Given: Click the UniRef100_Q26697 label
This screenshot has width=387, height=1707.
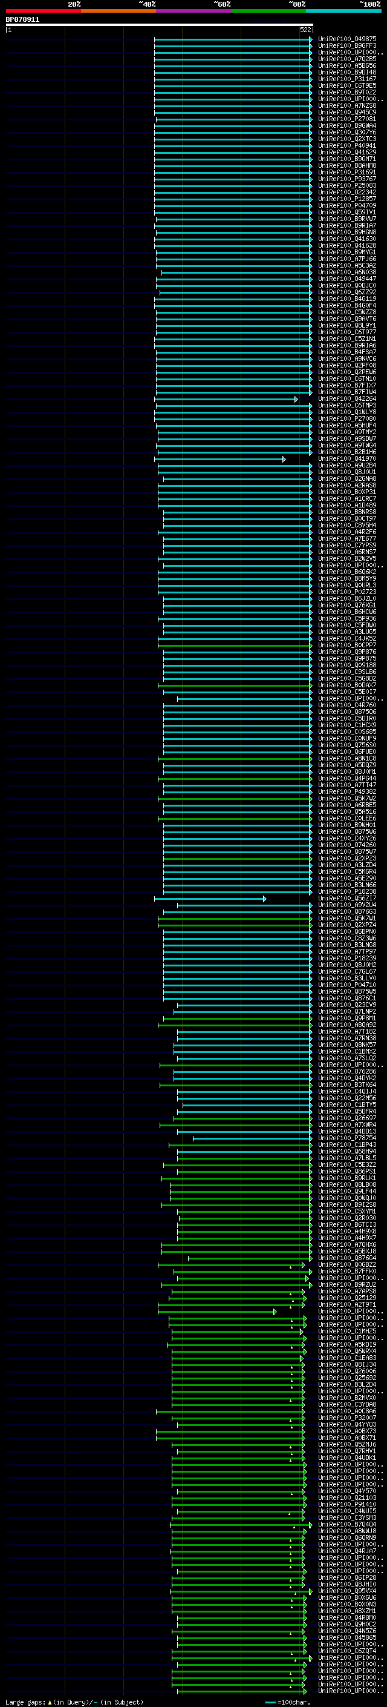Looking at the screenshot, I should [347, 1118].
